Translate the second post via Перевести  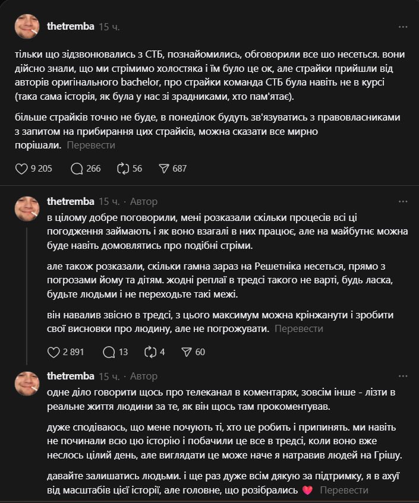tap(299, 328)
